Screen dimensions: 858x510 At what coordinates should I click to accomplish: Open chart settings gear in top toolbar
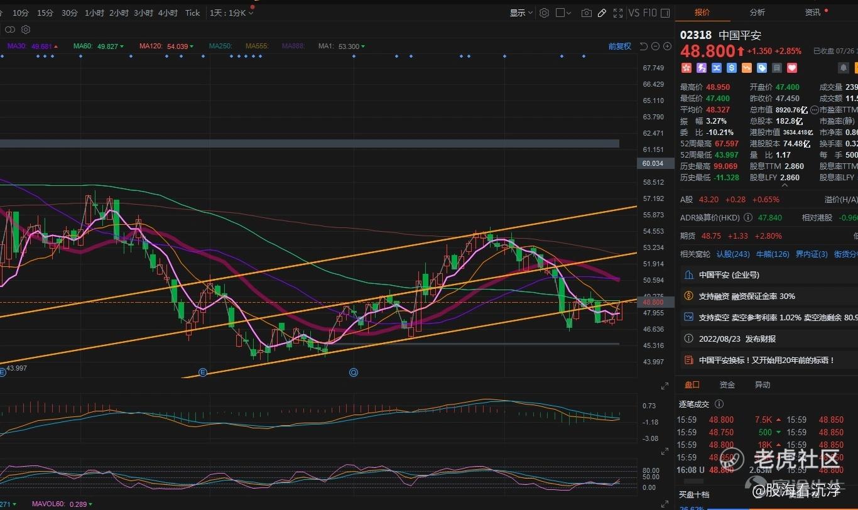544,13
